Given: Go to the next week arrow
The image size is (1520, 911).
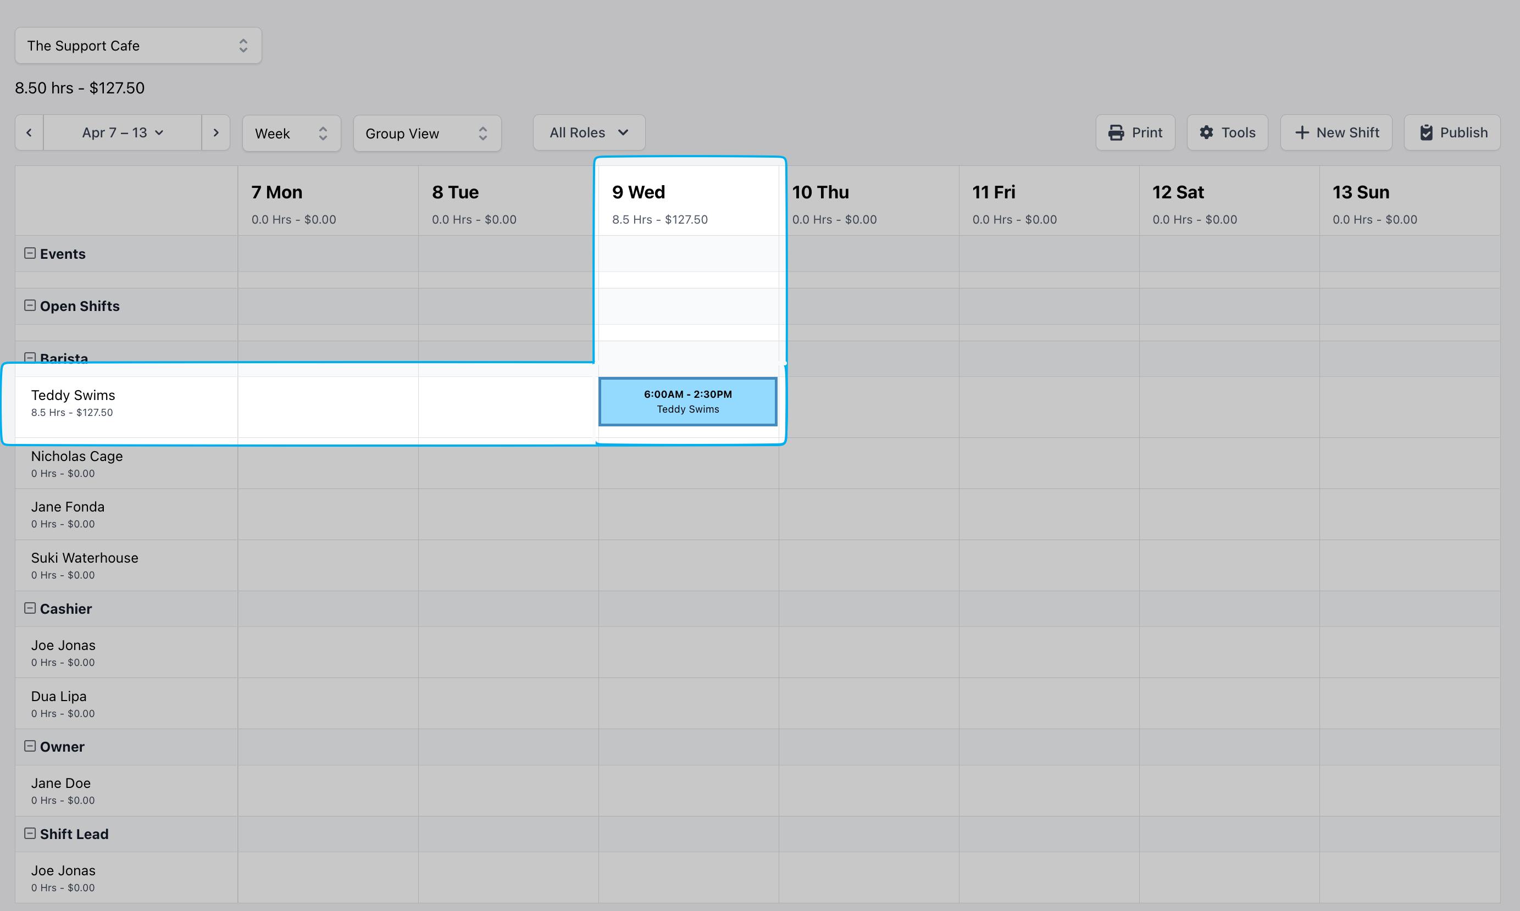Looking at the screenshot, I should [215, 132].
